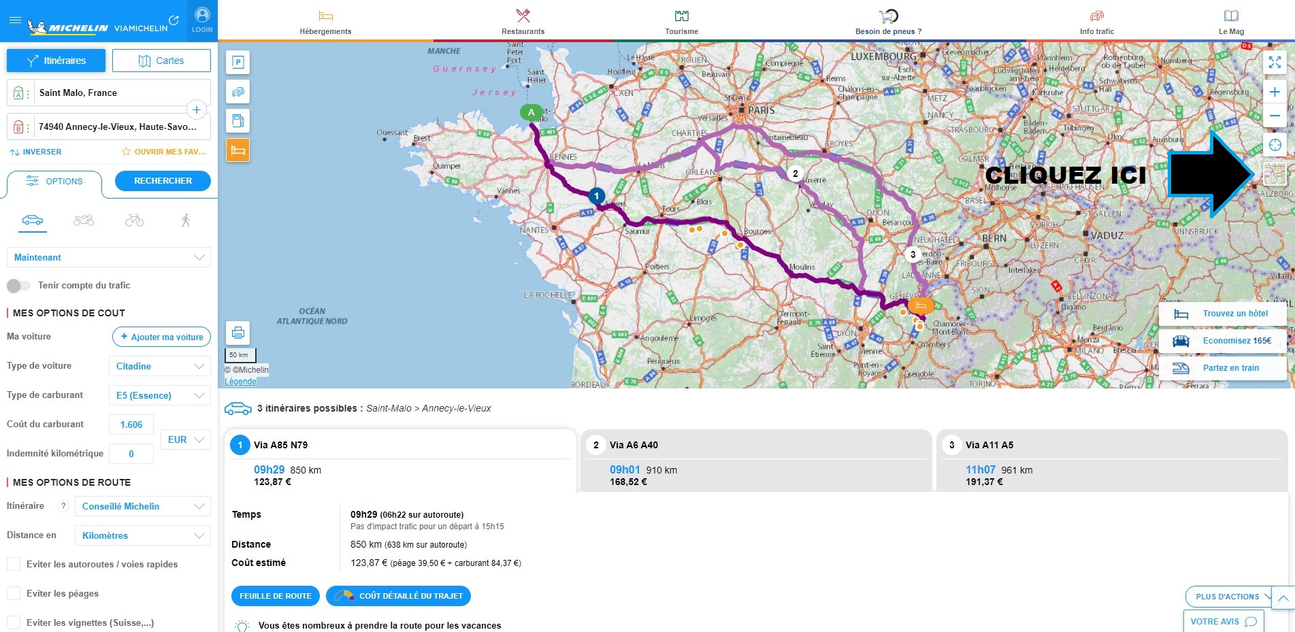Screen dimensions: 1295x632
Task: Zoom in on the map
Action: coord(1275,92)
